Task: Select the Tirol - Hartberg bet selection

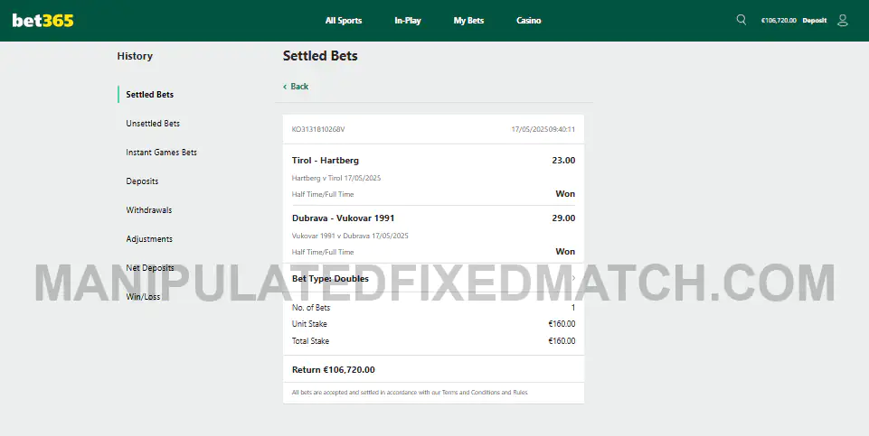Action: pos(326,161)
